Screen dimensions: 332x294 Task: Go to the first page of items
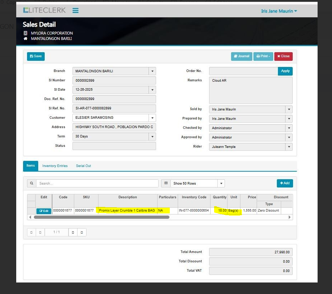pos(31,232)
